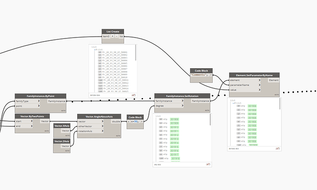Click the x input port of the x+90 code block
This screenshot has height=190, width=317.
tap(129, 121)
